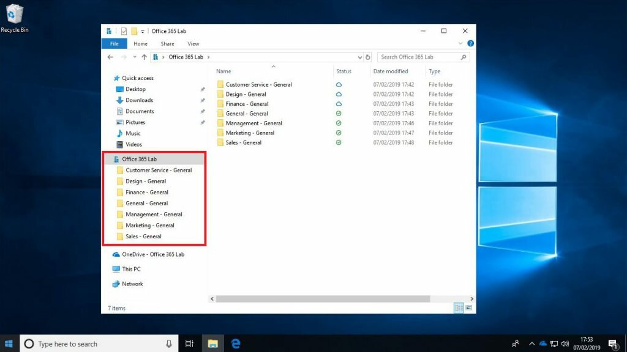Click the horizontal scrollbar in file list
The width and height of the screenshot is (627, 352).
pos(323,299)
